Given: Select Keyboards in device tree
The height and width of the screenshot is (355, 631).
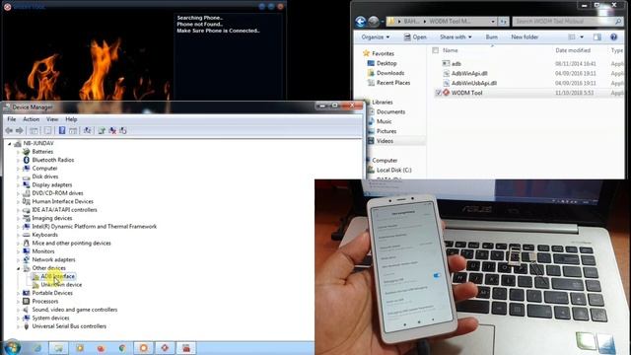Looking at the screenshot, I should click(x=44, y=235).
